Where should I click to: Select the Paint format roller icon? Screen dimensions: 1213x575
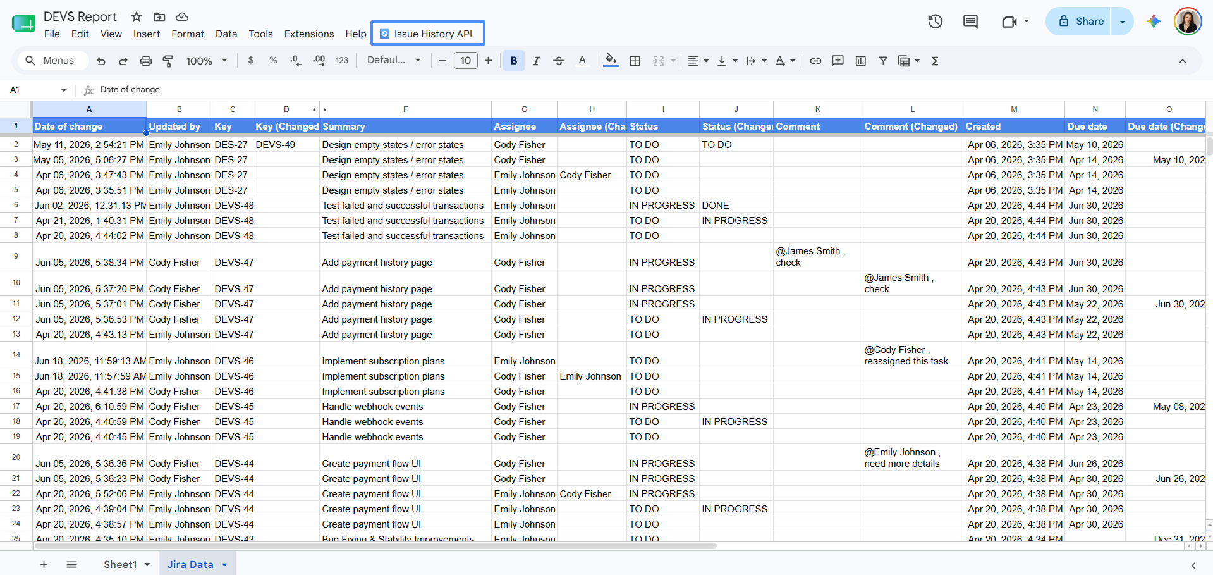coord(168,61)
